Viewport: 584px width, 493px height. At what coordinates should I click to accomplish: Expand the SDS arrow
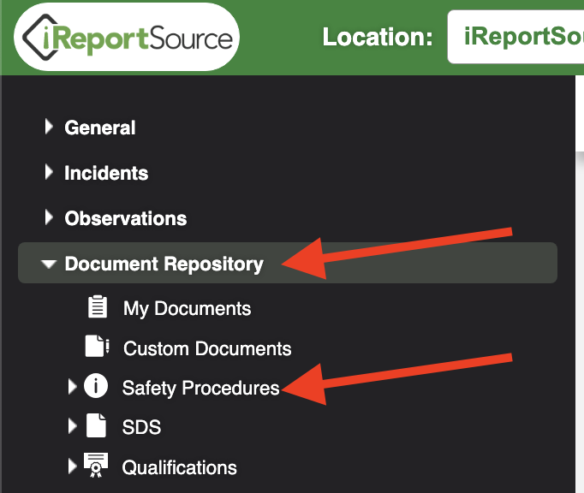[73, 426]
